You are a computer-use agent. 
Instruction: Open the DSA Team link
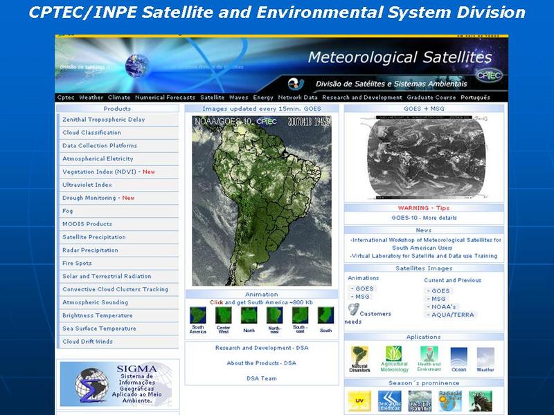[x=262, y=378]
